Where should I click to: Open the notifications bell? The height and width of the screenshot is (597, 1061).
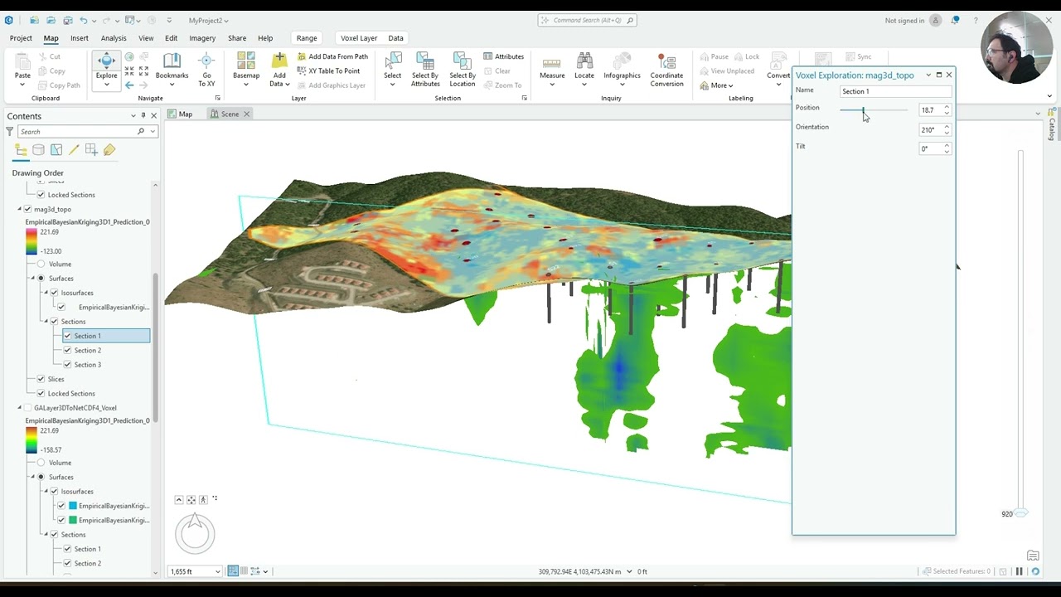pyautogui.click(x=955, y=21)
